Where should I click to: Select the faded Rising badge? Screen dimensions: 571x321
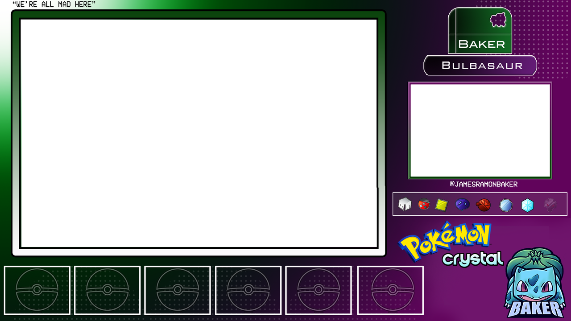(x=550, y=205)
